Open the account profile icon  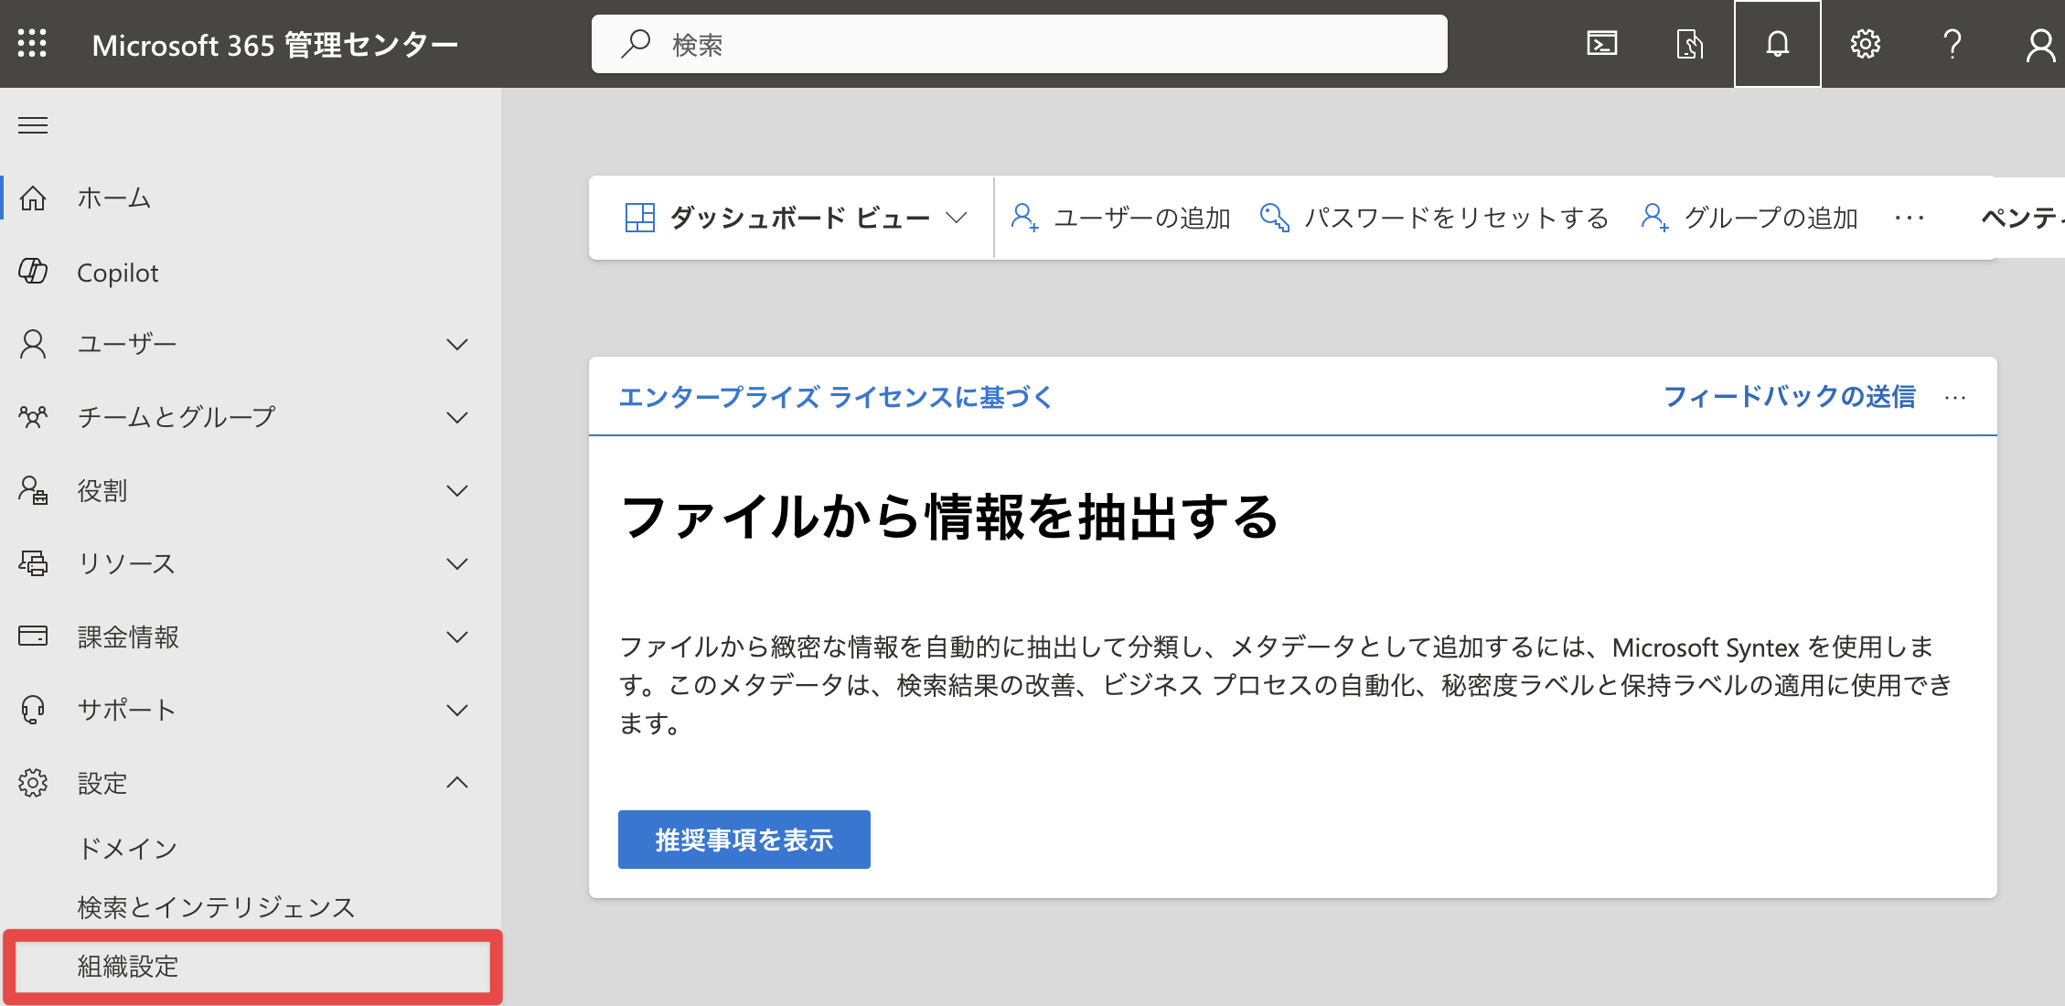pos(2039,44)
